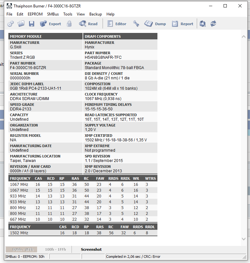Minimize the Thaiphoon Burner window
This screenshot has width=250, height=263.
coord(211,6)
